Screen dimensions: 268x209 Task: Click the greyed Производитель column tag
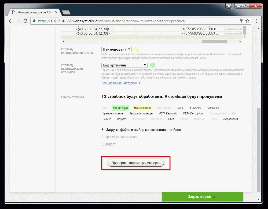(217, 113)
